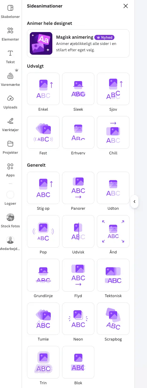
Task: Open the Værktøjer drawing tools
Action: tap(10, 125)
